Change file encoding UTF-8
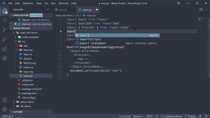 (x=149, y=116)
